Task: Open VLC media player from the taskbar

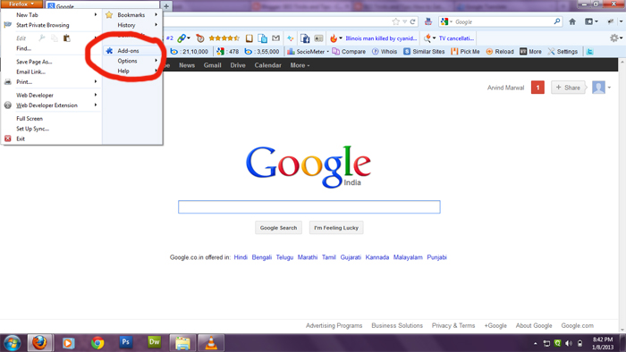Action: pos(211,343)
